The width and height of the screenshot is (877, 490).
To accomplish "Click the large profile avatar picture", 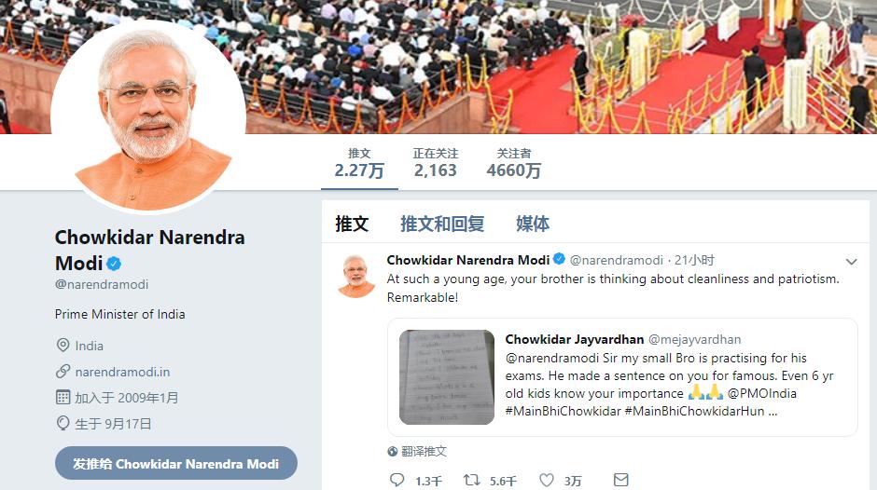I will coord(148,116).
